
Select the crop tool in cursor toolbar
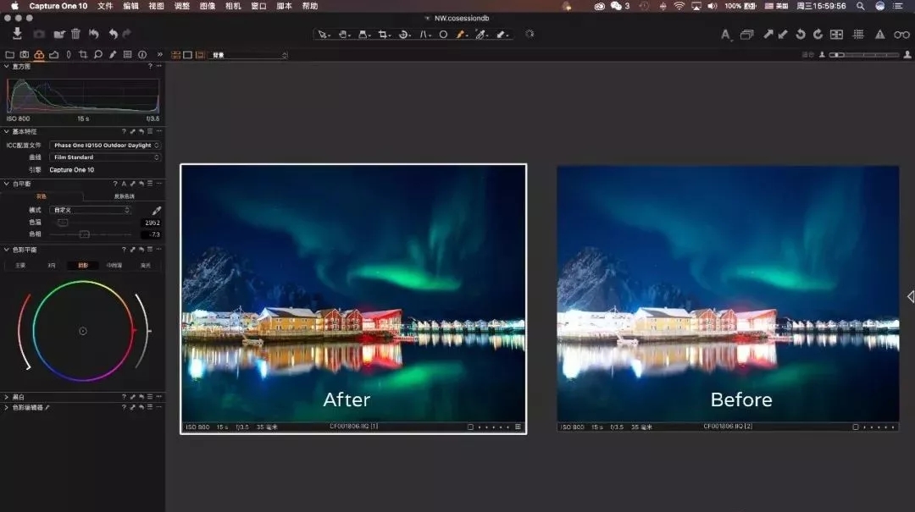click(x=383, y=35)
